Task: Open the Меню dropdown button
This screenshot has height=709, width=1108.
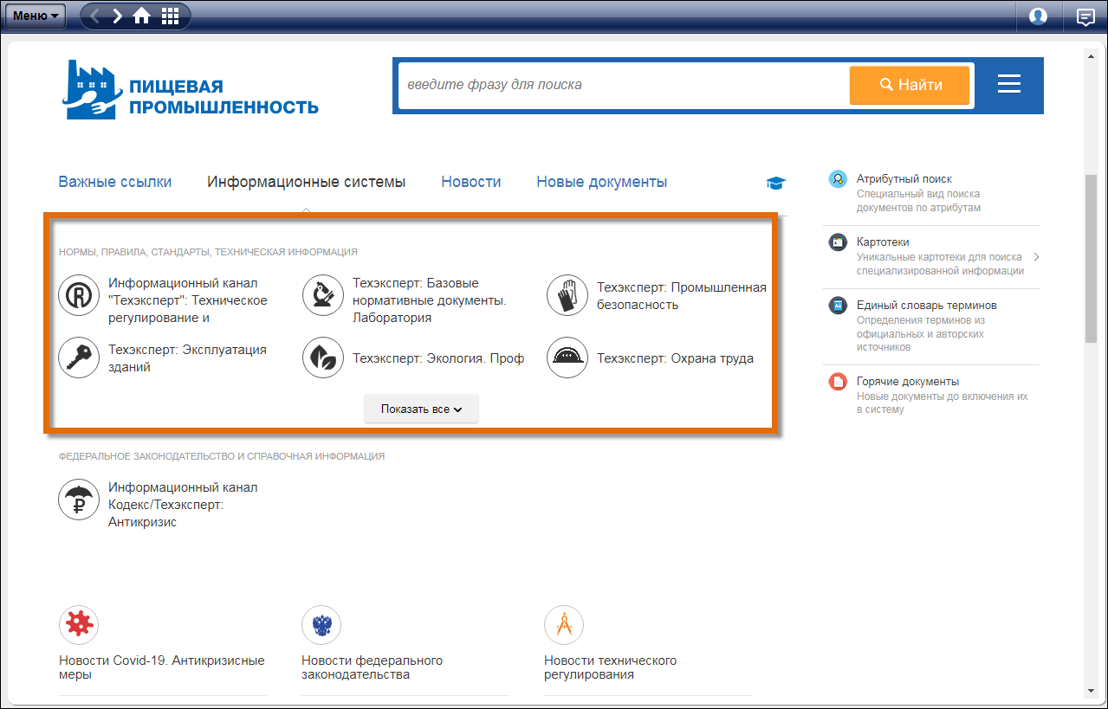Action: tap(36, 16)
